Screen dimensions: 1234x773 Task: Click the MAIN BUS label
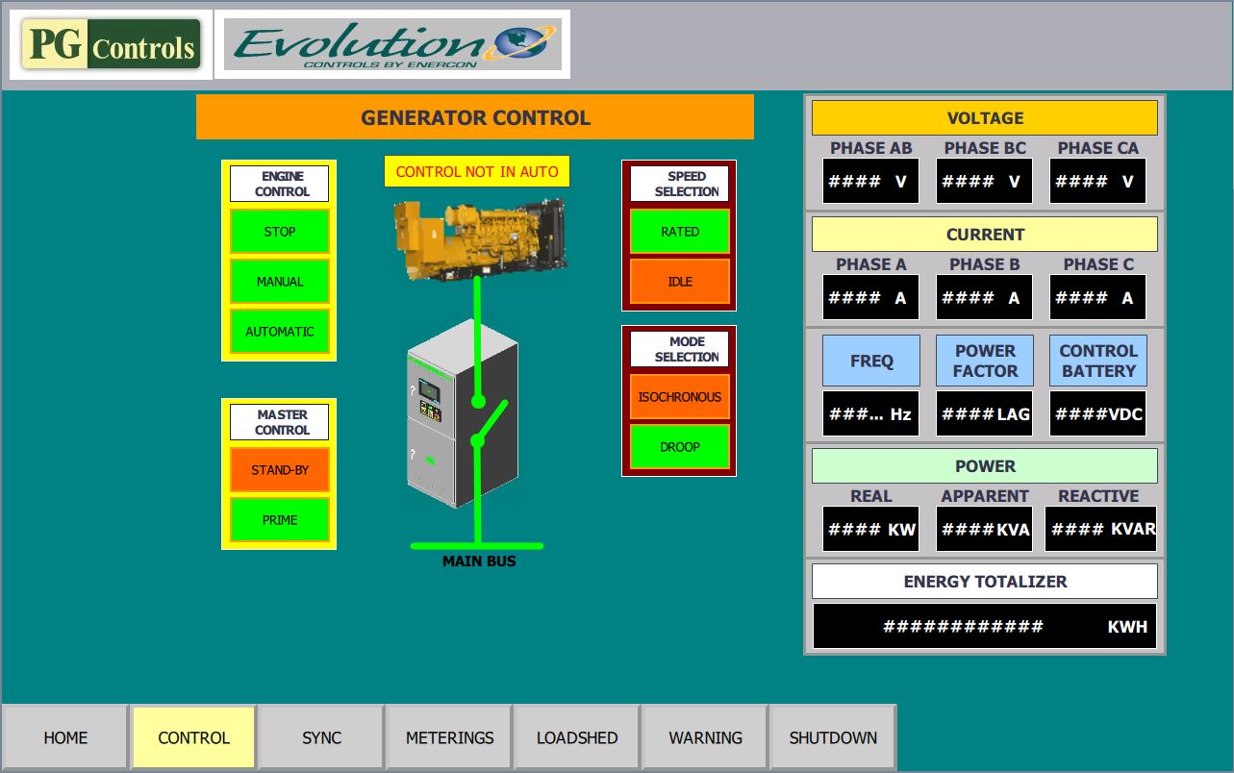click(x=479, y=561)
